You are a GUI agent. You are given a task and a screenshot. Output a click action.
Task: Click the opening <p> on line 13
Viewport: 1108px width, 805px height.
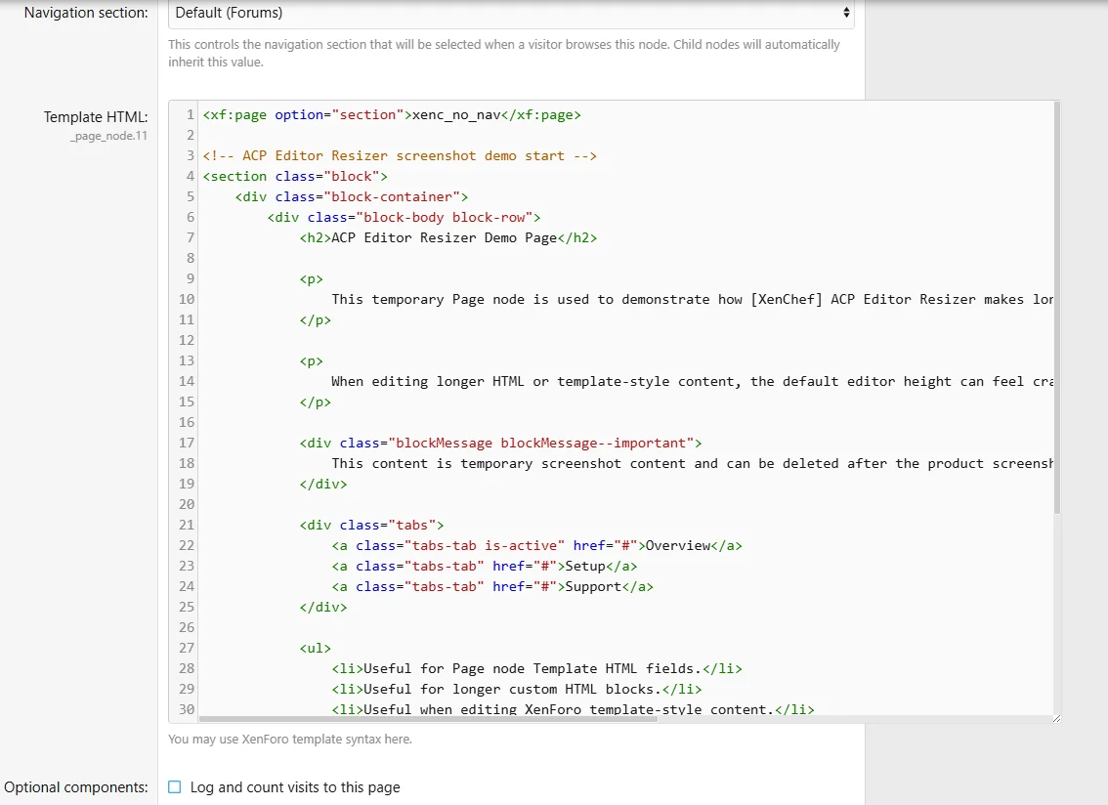[311, 360]
